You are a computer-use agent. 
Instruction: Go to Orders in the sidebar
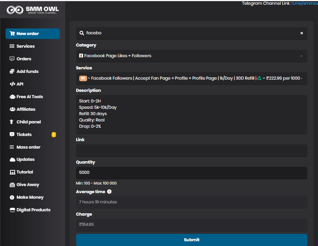click(x=24, y=59)
